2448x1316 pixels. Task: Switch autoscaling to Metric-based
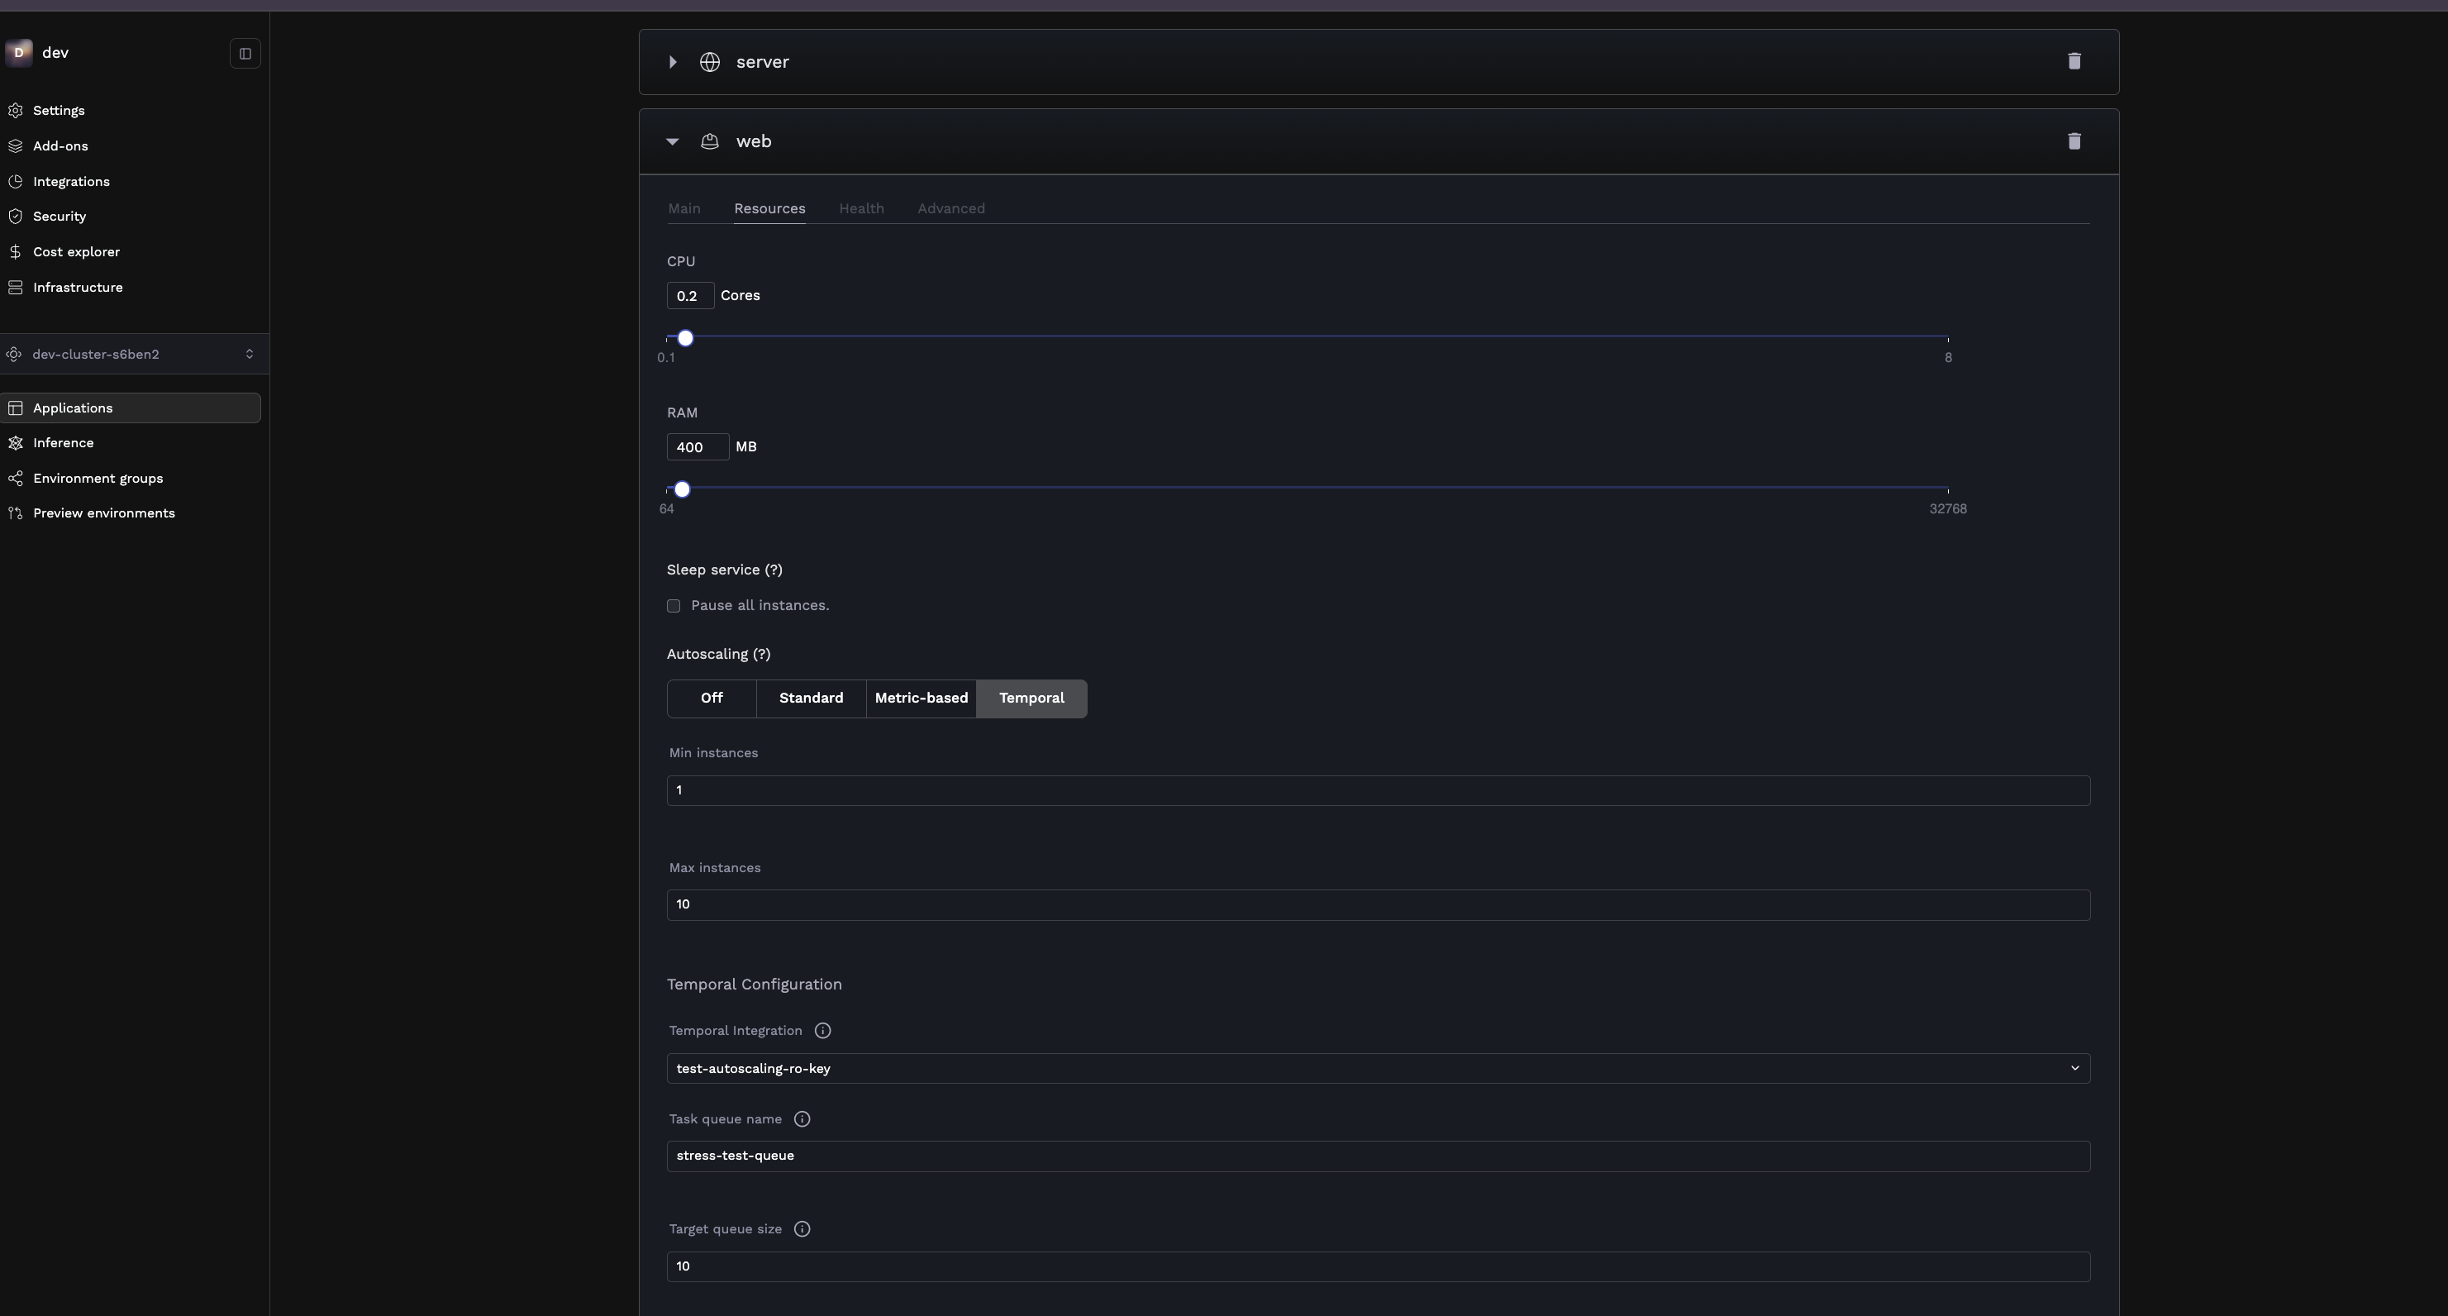[x=920, y=698]
